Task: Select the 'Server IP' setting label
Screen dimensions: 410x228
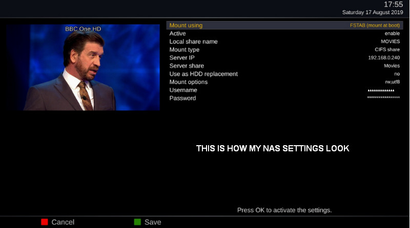Action: [x=182, y=58]
